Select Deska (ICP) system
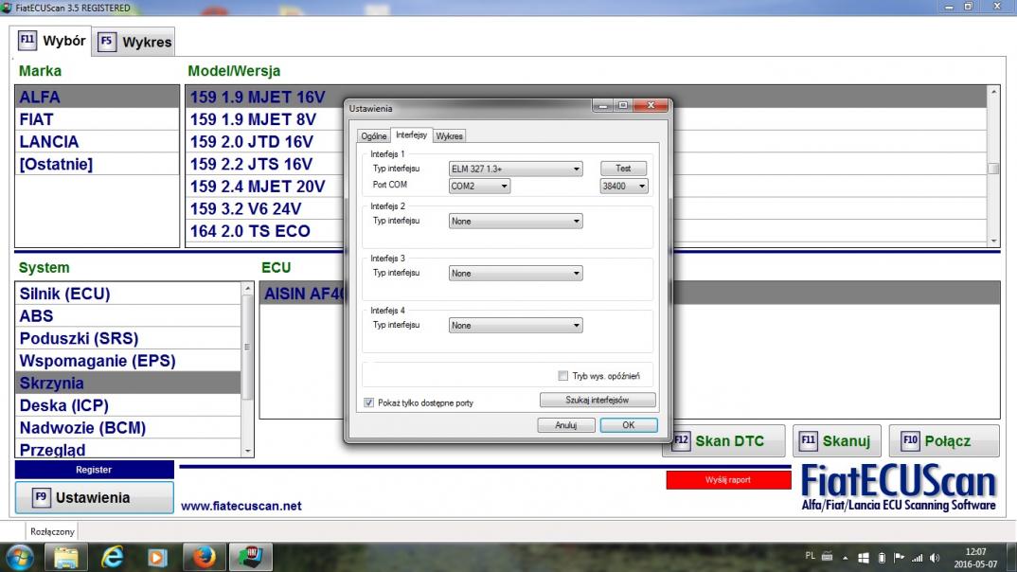 128,405
